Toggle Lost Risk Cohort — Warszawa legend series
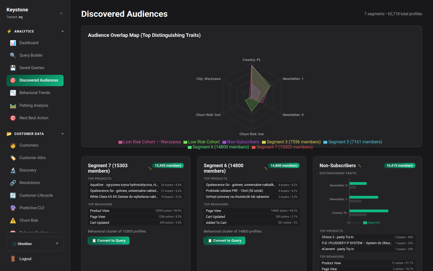This screenshot has width=433, height=271. click(149, 142)
